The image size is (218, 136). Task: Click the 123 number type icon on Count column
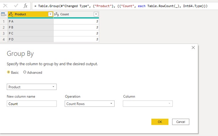click(x=56, y=14)
